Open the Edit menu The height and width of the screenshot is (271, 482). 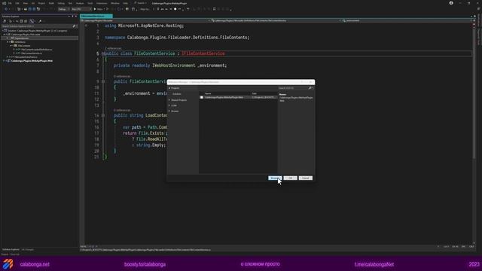pyautogui.click(x=17, y=3)
